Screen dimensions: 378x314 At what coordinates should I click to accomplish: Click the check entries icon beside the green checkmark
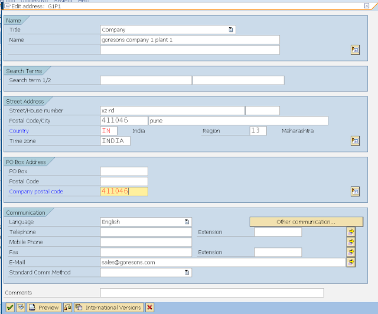21,307
